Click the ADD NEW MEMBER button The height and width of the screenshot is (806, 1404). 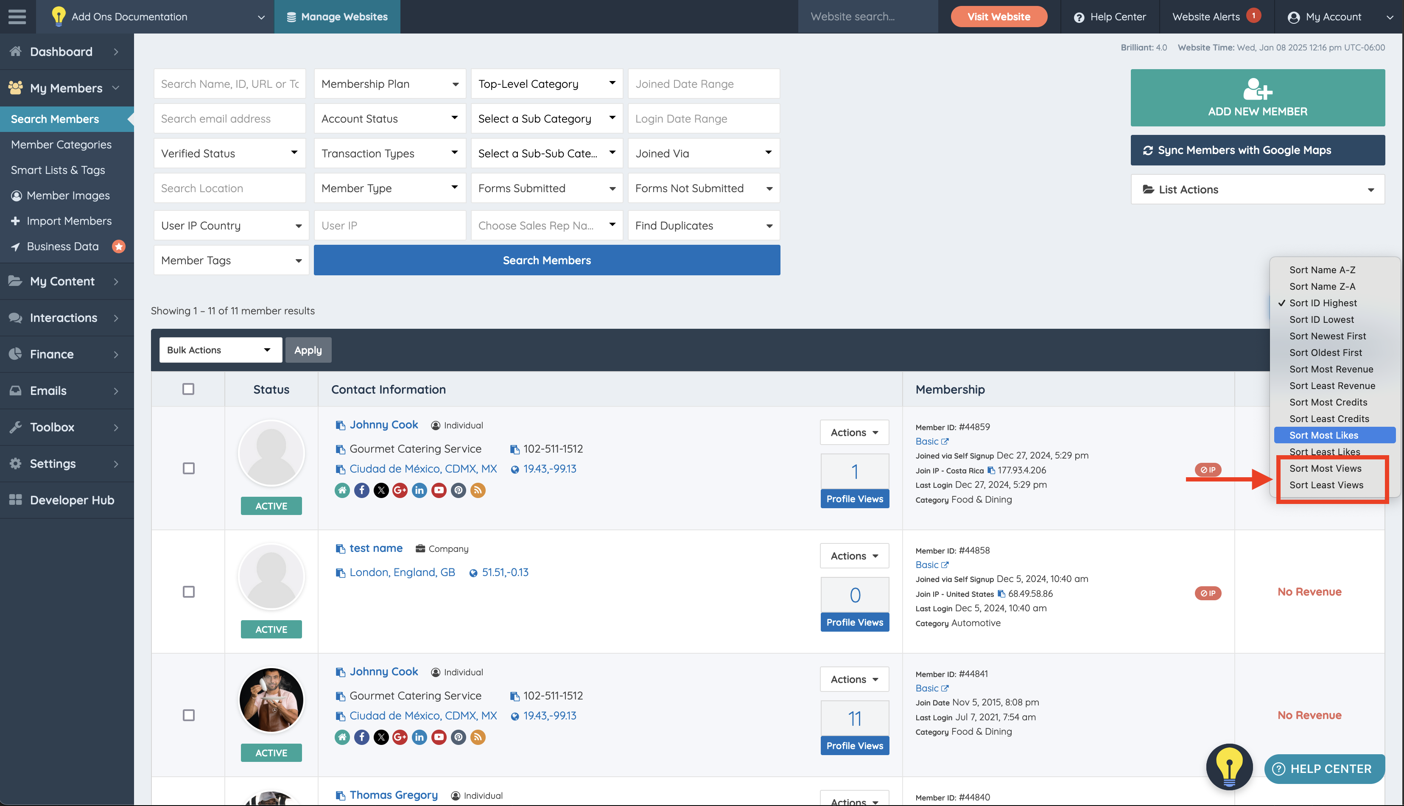1257,98
